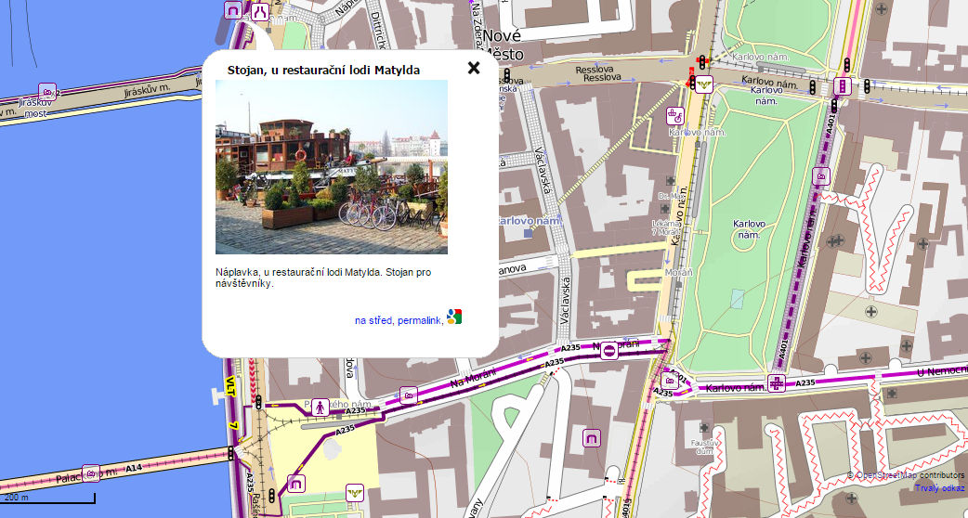The image size is (968, 518).
Task: Click the bike stand marker between Na Moráni buildings
Action: 592,437
